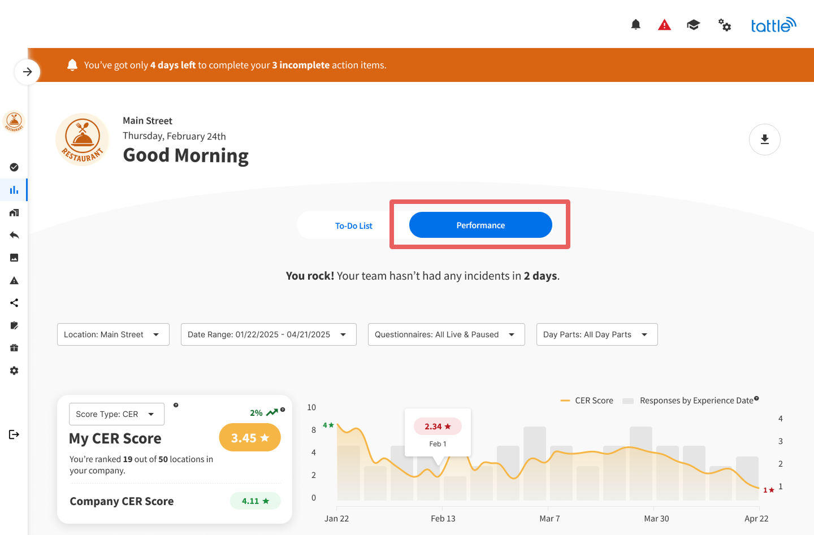Click the Mar 30 axis label
The width and height of the screenshot is (814, 535).
tap(656, 519)
